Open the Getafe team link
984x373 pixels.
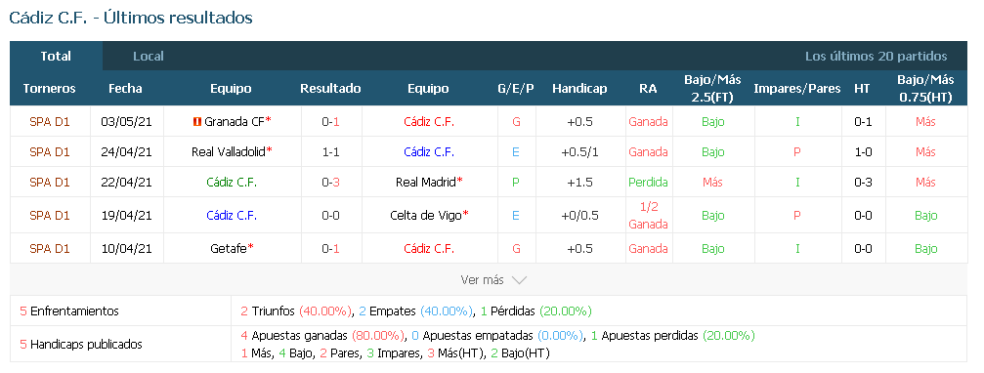coord(229,249)
